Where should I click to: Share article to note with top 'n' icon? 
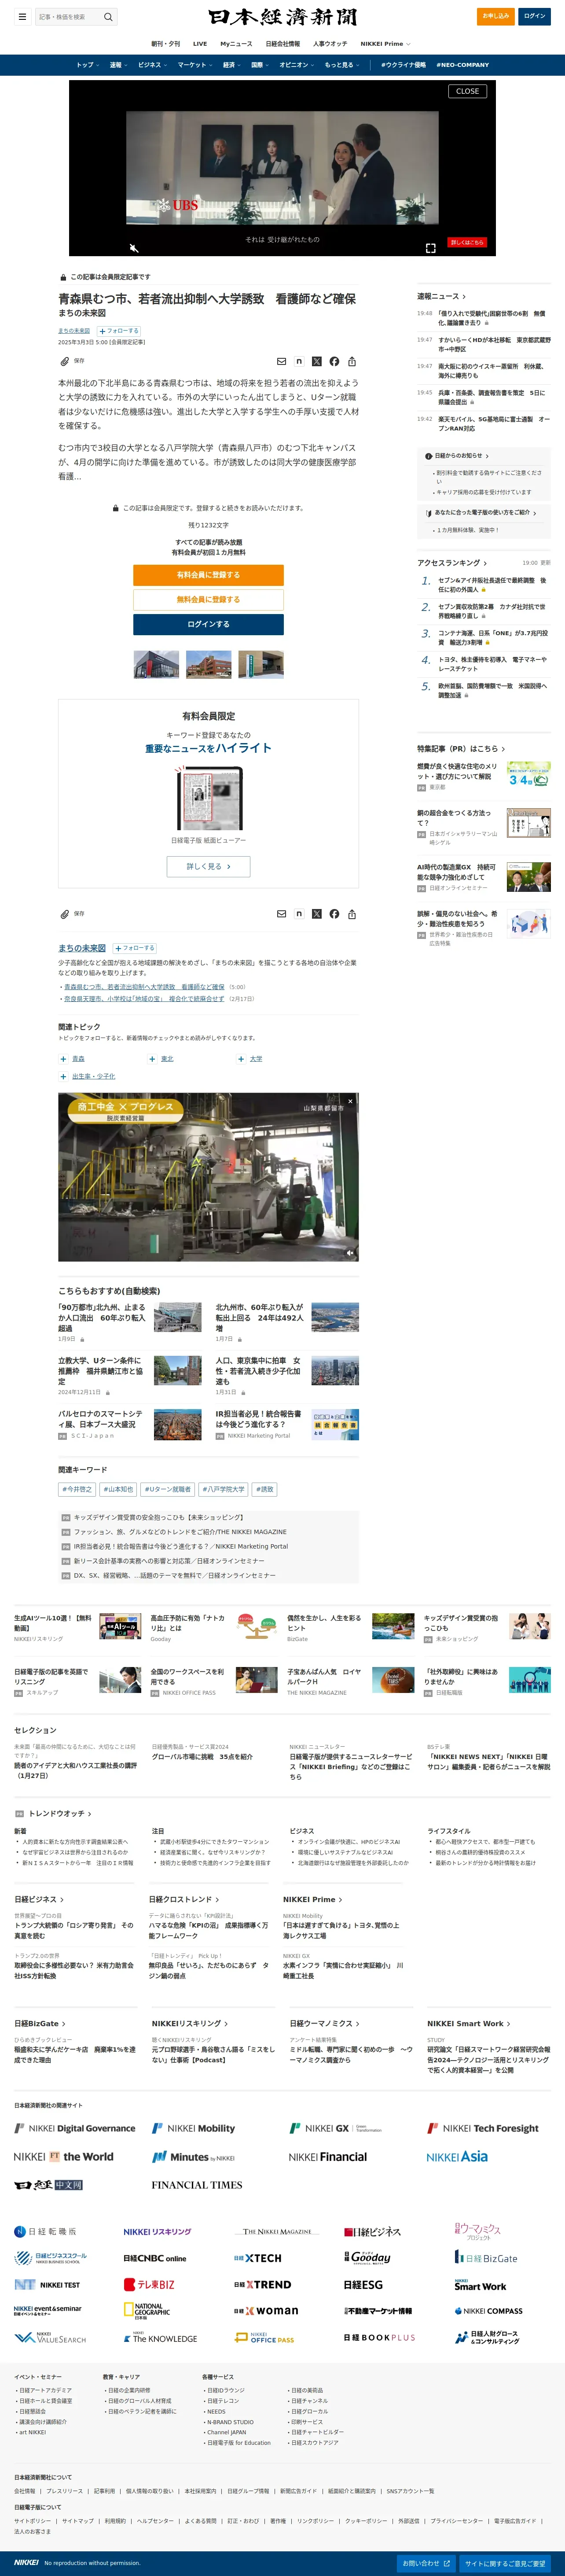point(299,362)
